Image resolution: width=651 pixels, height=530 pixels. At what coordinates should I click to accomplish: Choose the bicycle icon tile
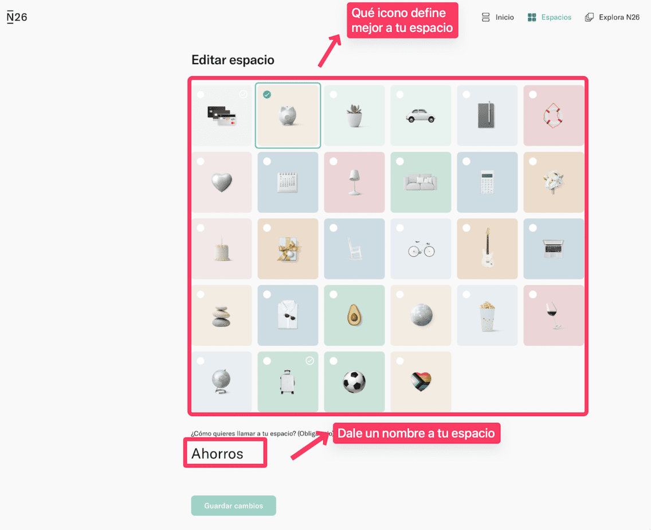(421, 248)
